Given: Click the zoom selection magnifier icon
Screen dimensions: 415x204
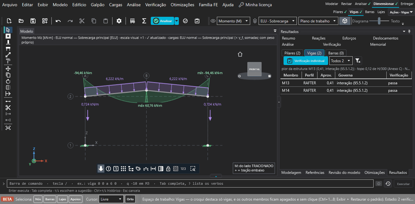Looking at the screenshot, I should (193, 169).
